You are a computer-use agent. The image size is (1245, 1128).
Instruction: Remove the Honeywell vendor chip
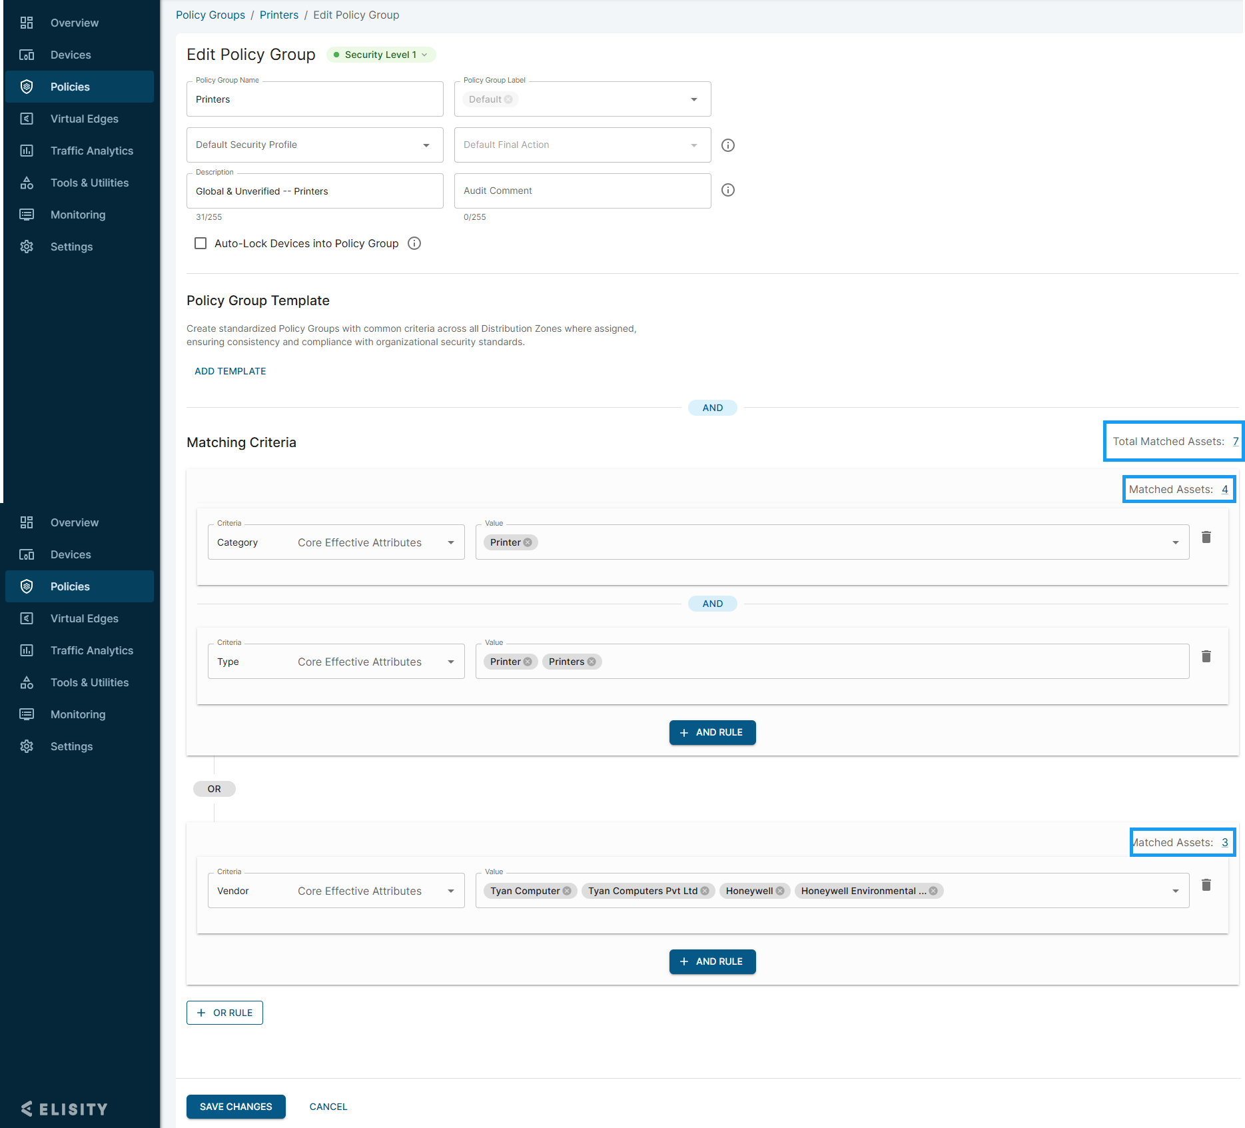(780, 891)
